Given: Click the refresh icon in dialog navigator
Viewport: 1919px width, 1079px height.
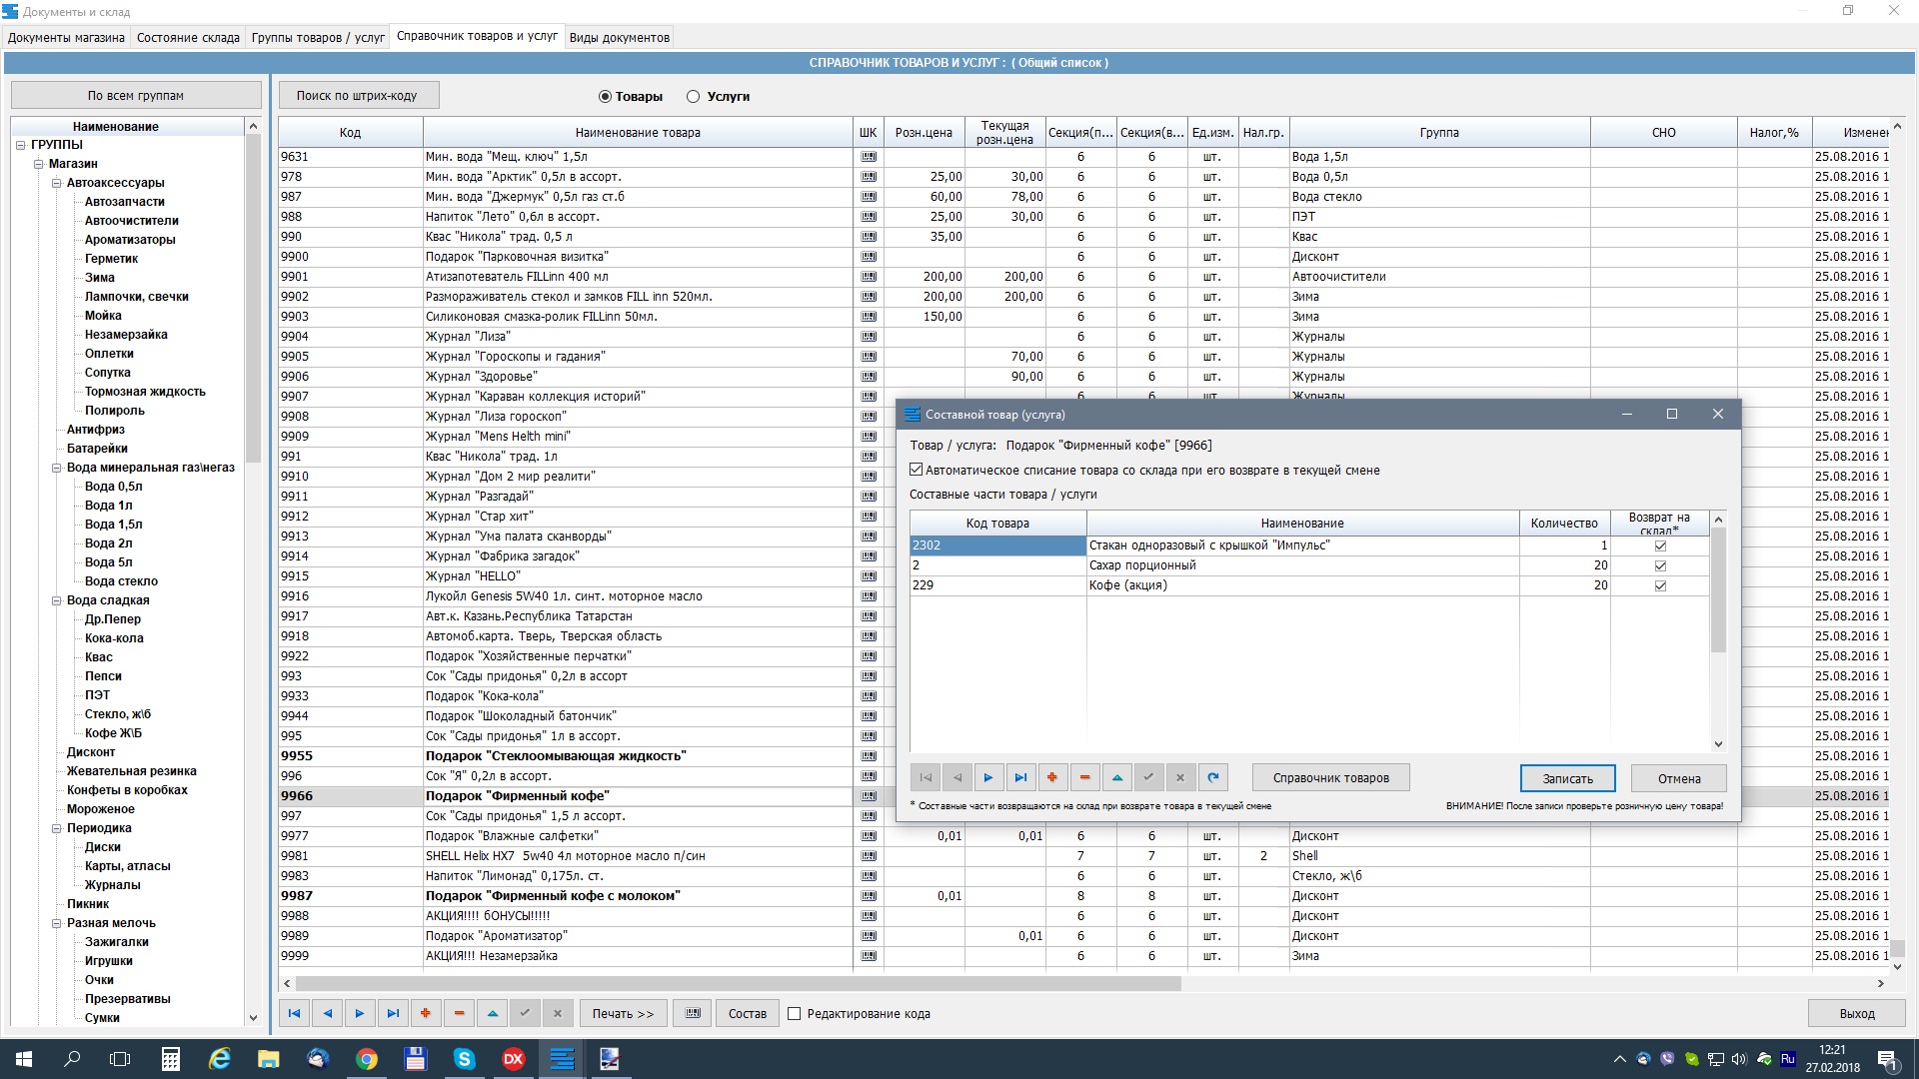Looking at the screenshot, I should (1212, 777).
